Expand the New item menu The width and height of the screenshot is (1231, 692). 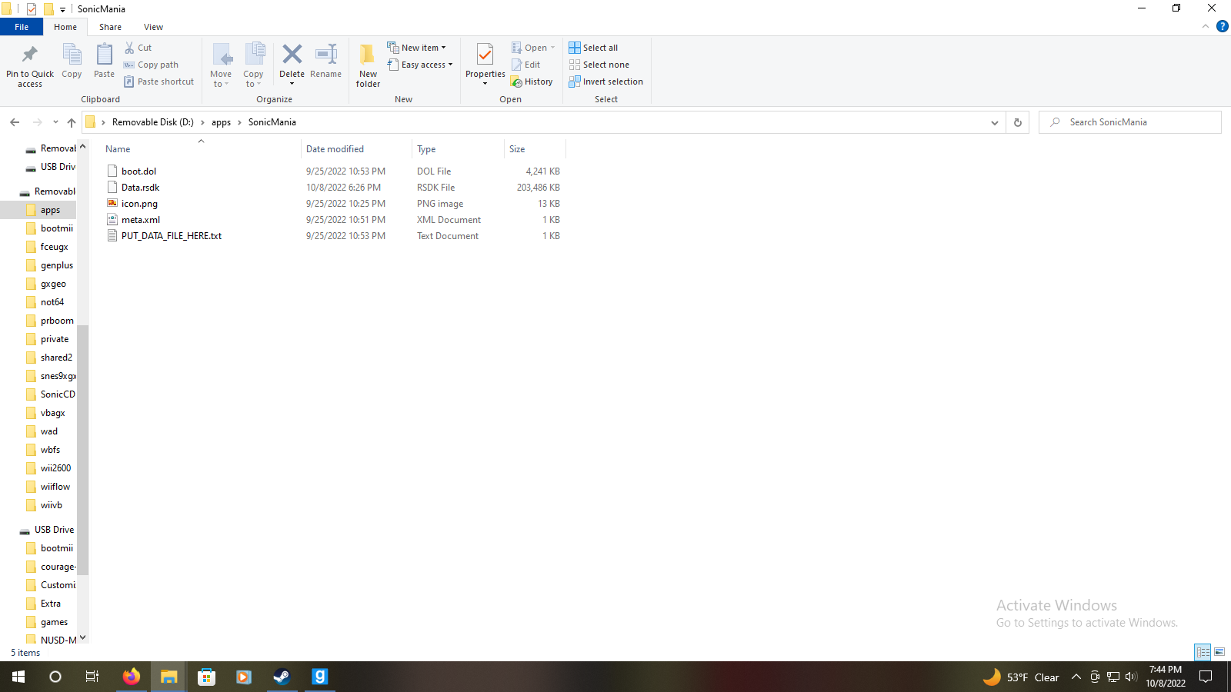click(416, 48)
